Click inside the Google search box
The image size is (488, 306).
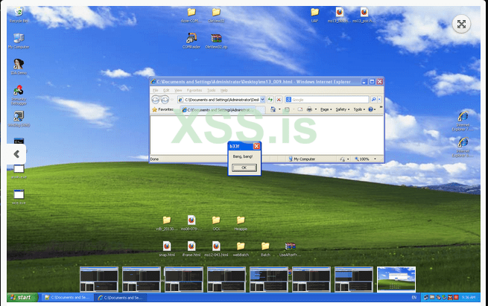tap(328, 99)
